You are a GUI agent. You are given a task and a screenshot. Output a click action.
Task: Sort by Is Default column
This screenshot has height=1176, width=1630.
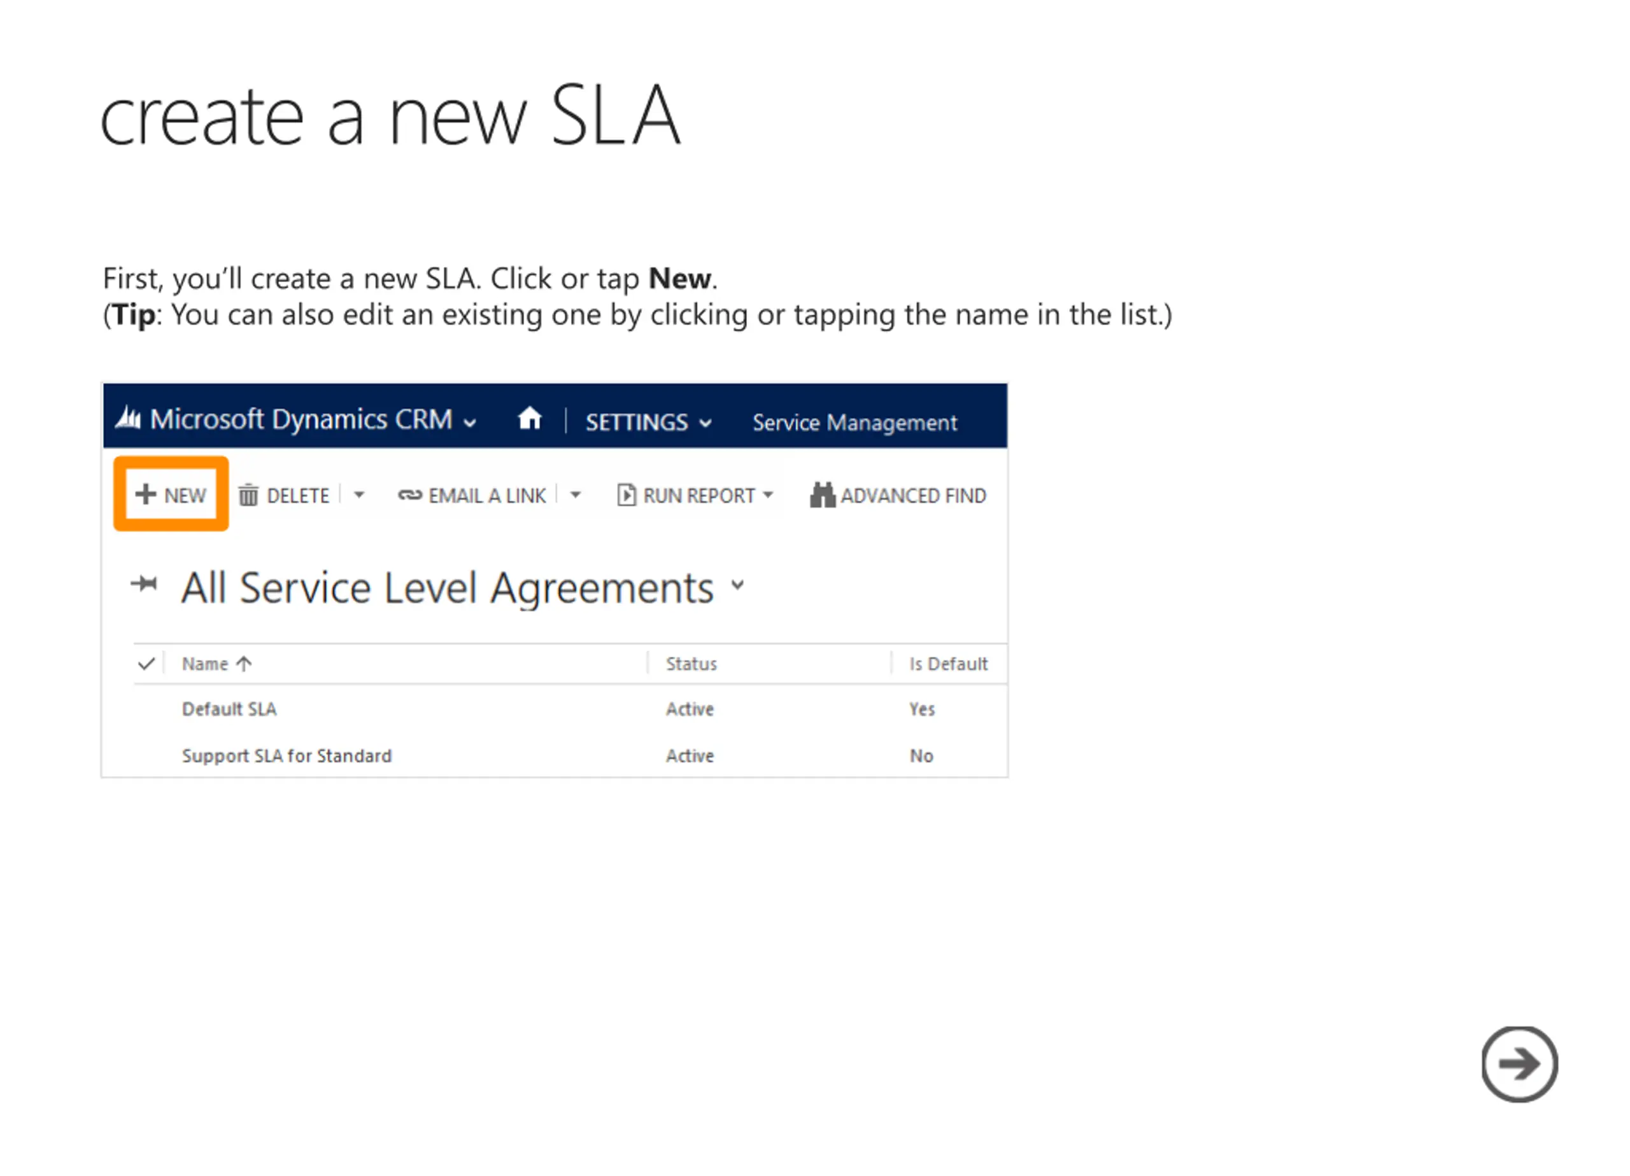950,665
